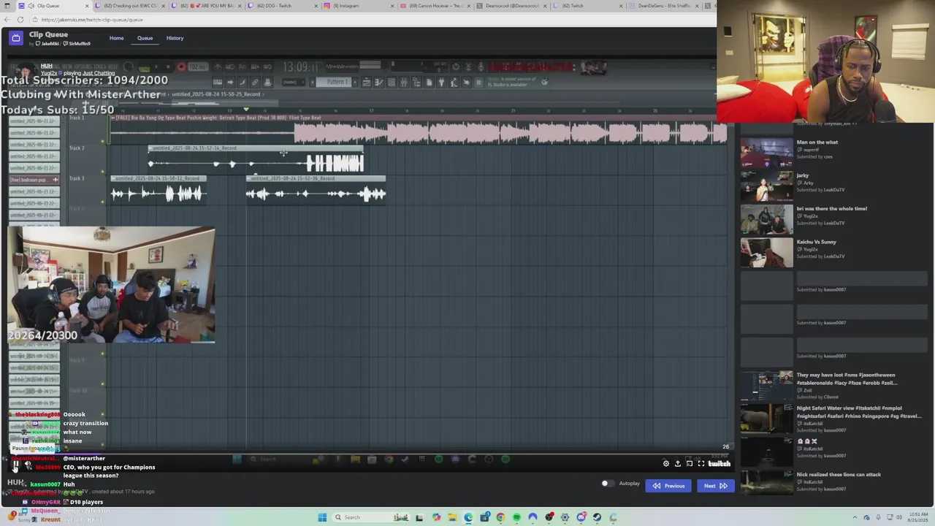Enter fullscreen on the clip player

701,464
